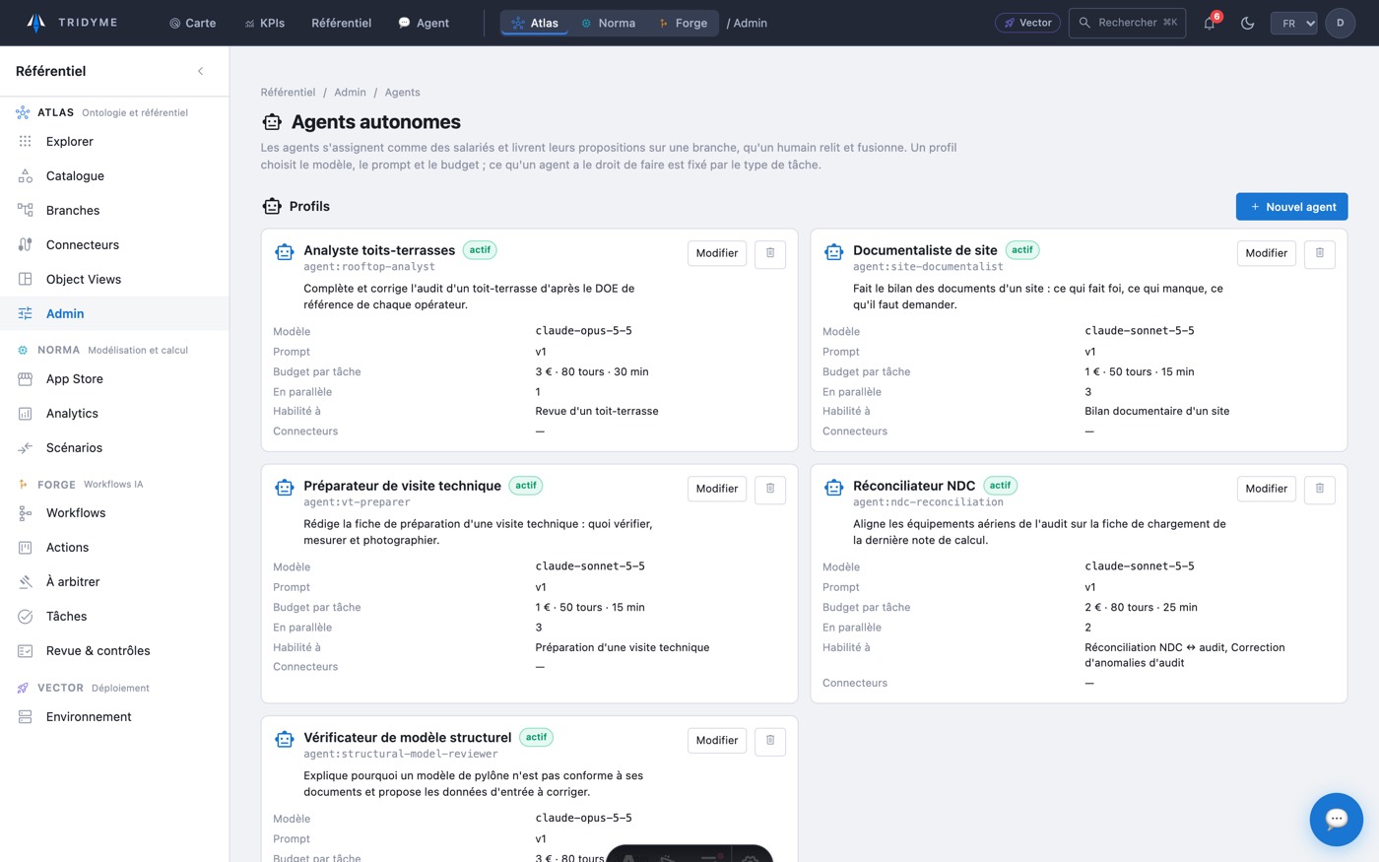Focus the Rechercher search field

[1127, 23]
